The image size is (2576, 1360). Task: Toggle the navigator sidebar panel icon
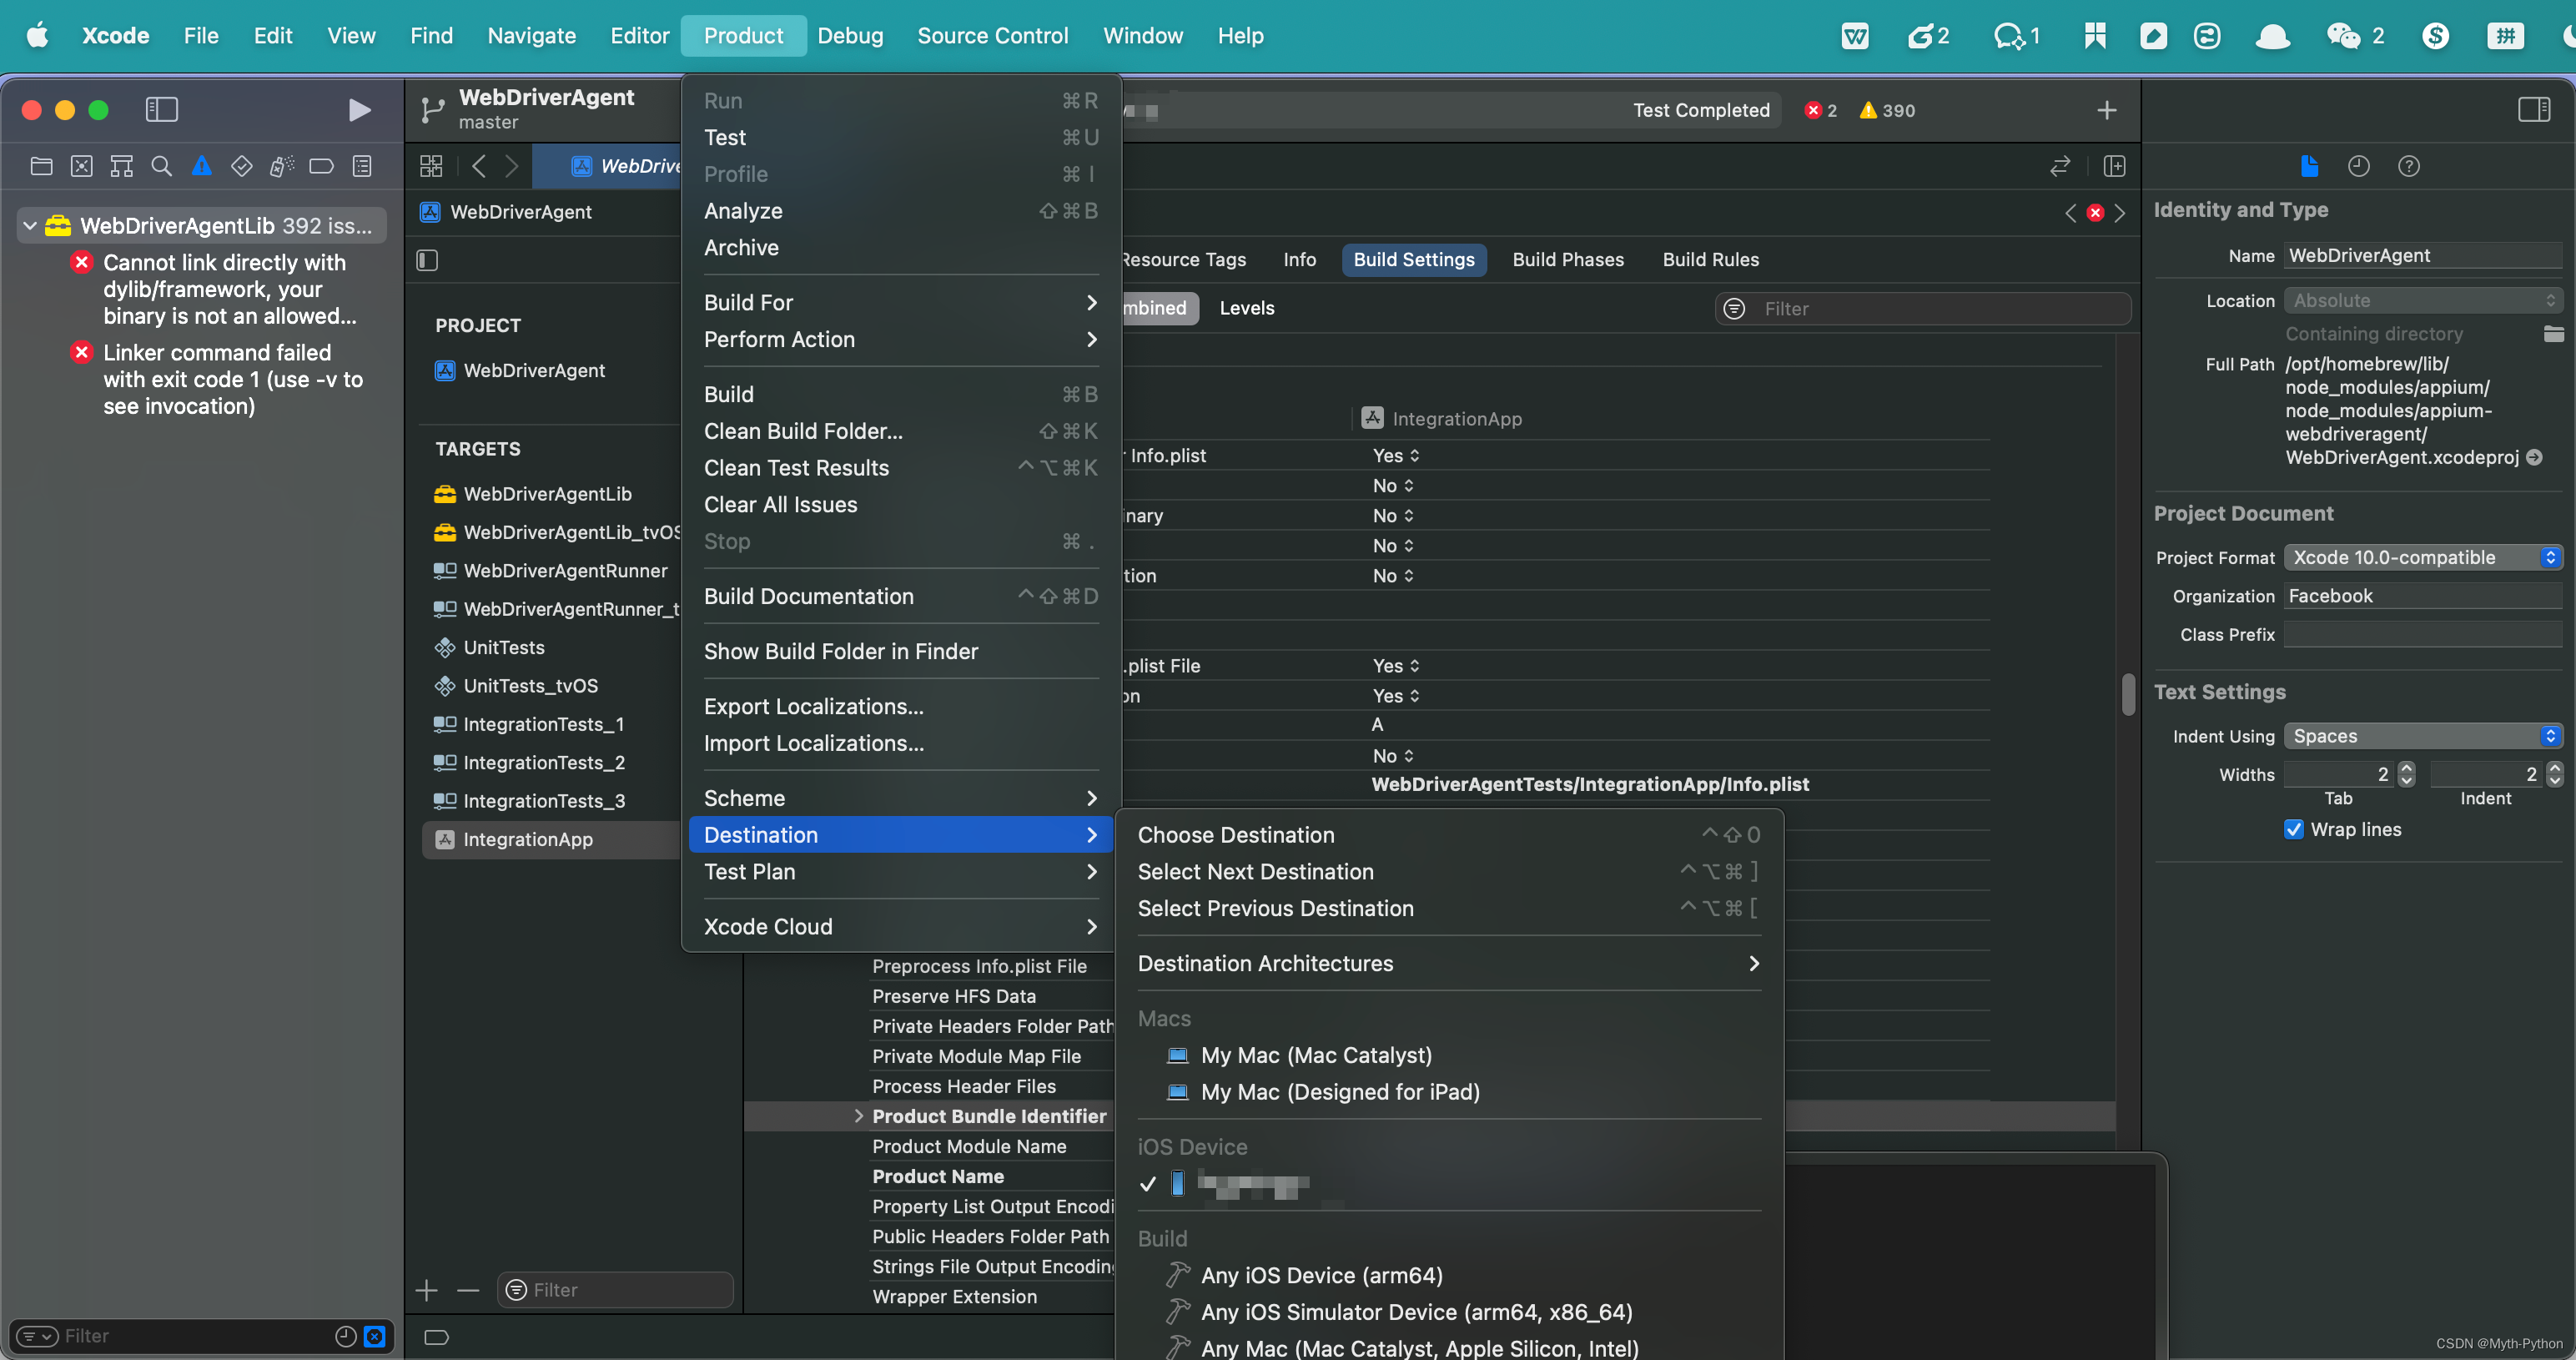click(x=161, y=109)
